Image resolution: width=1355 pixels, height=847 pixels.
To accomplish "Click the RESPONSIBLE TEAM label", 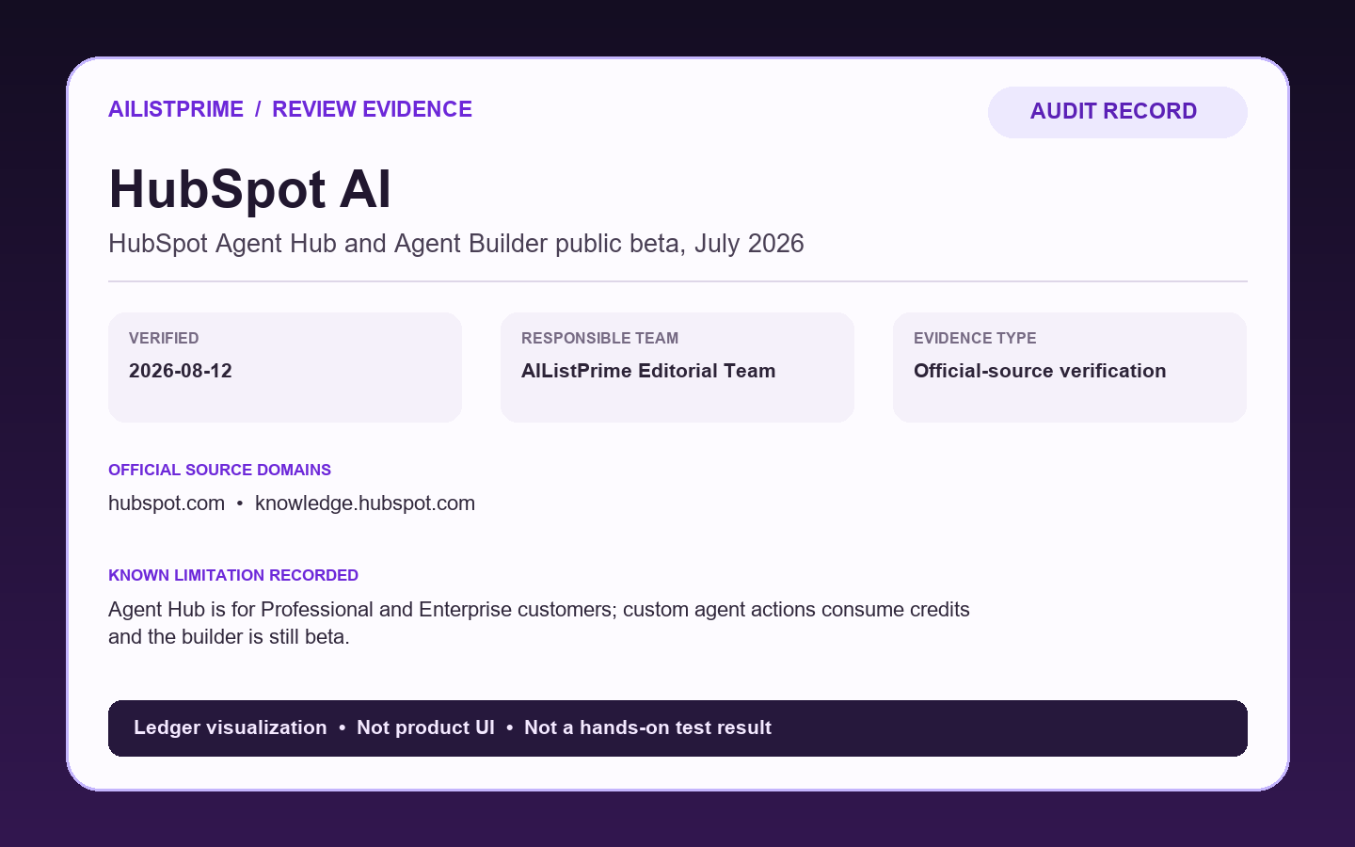I will pyautogui.click(x=599, y=338).
